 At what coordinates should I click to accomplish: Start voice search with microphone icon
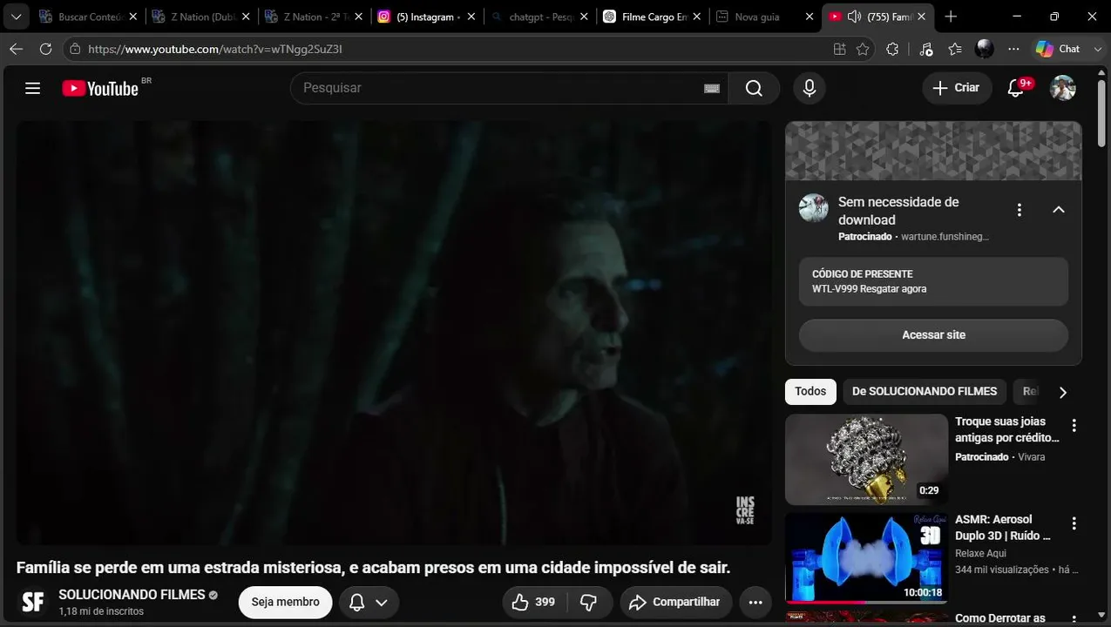(x=810, y=88)
